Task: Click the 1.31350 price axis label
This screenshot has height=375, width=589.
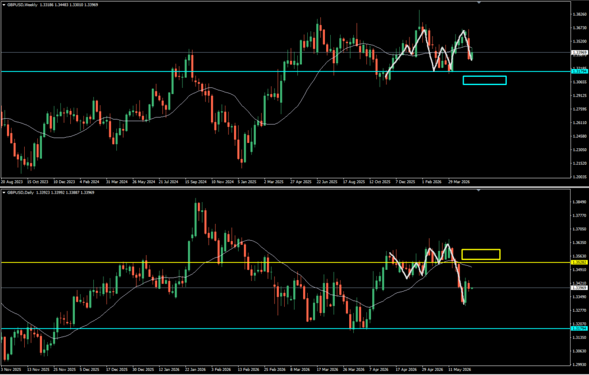Action: [x=580, y=338]
